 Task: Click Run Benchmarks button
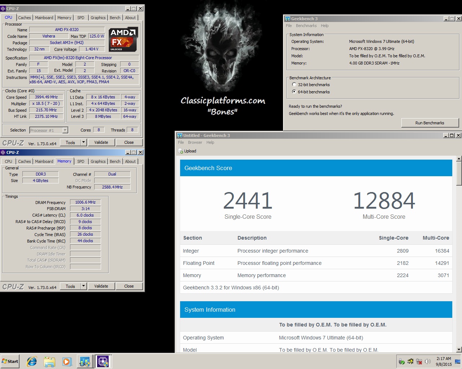[430, 123]
